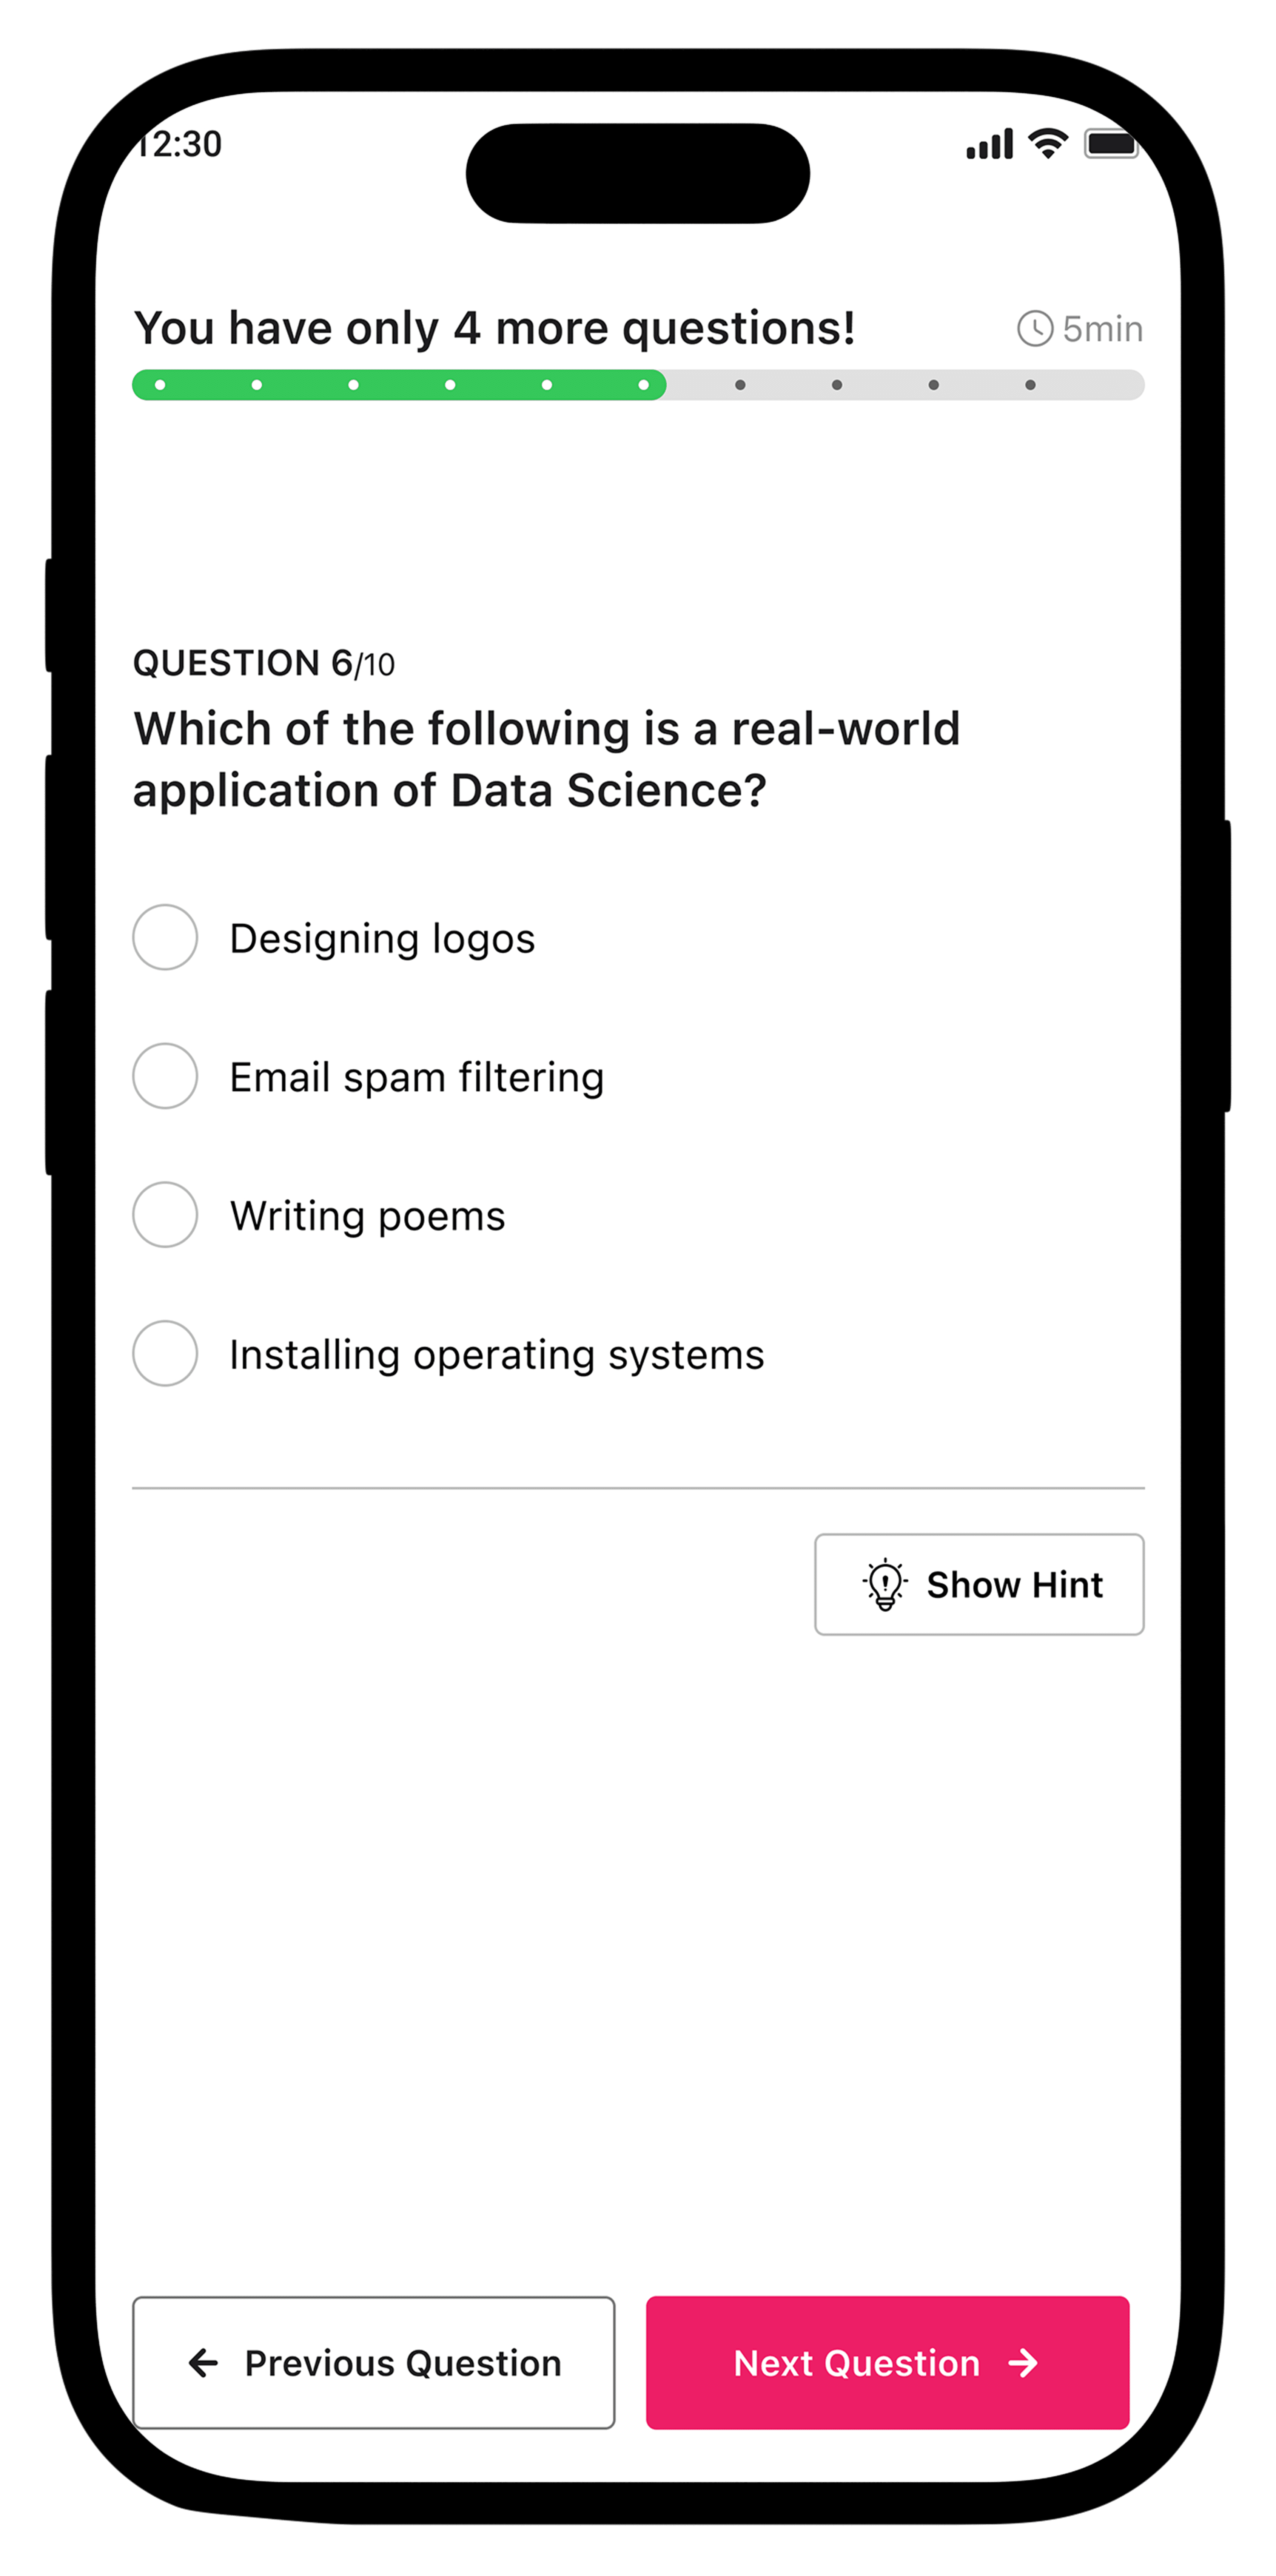Click the first dot on progress bar
The height and width of the screenshot is (2576, 1276).
click(160, 385)
